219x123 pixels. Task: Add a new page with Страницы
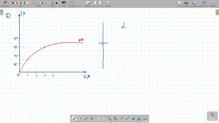coord(88,2)
